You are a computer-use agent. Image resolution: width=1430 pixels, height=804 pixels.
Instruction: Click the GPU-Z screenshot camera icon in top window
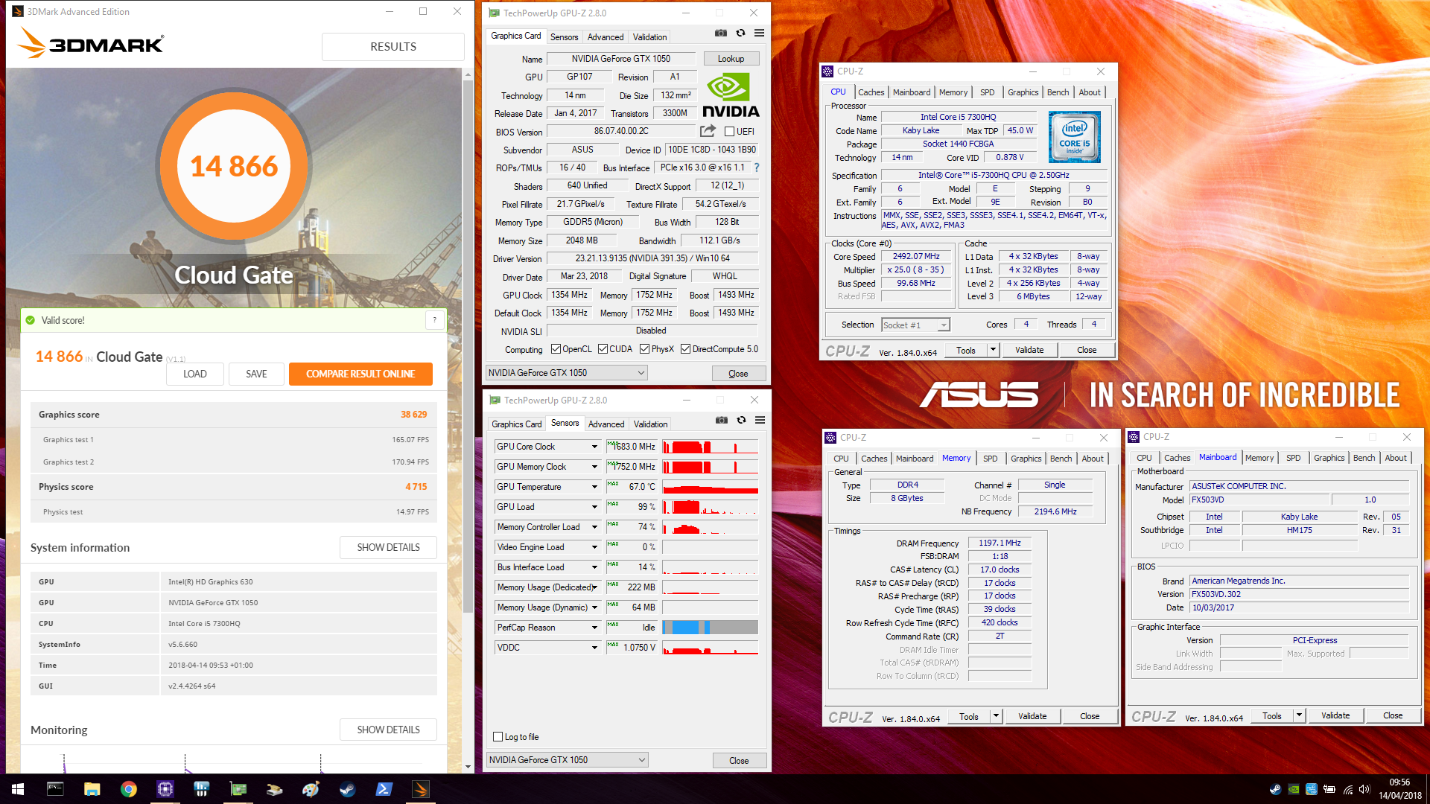coord(720,33)
